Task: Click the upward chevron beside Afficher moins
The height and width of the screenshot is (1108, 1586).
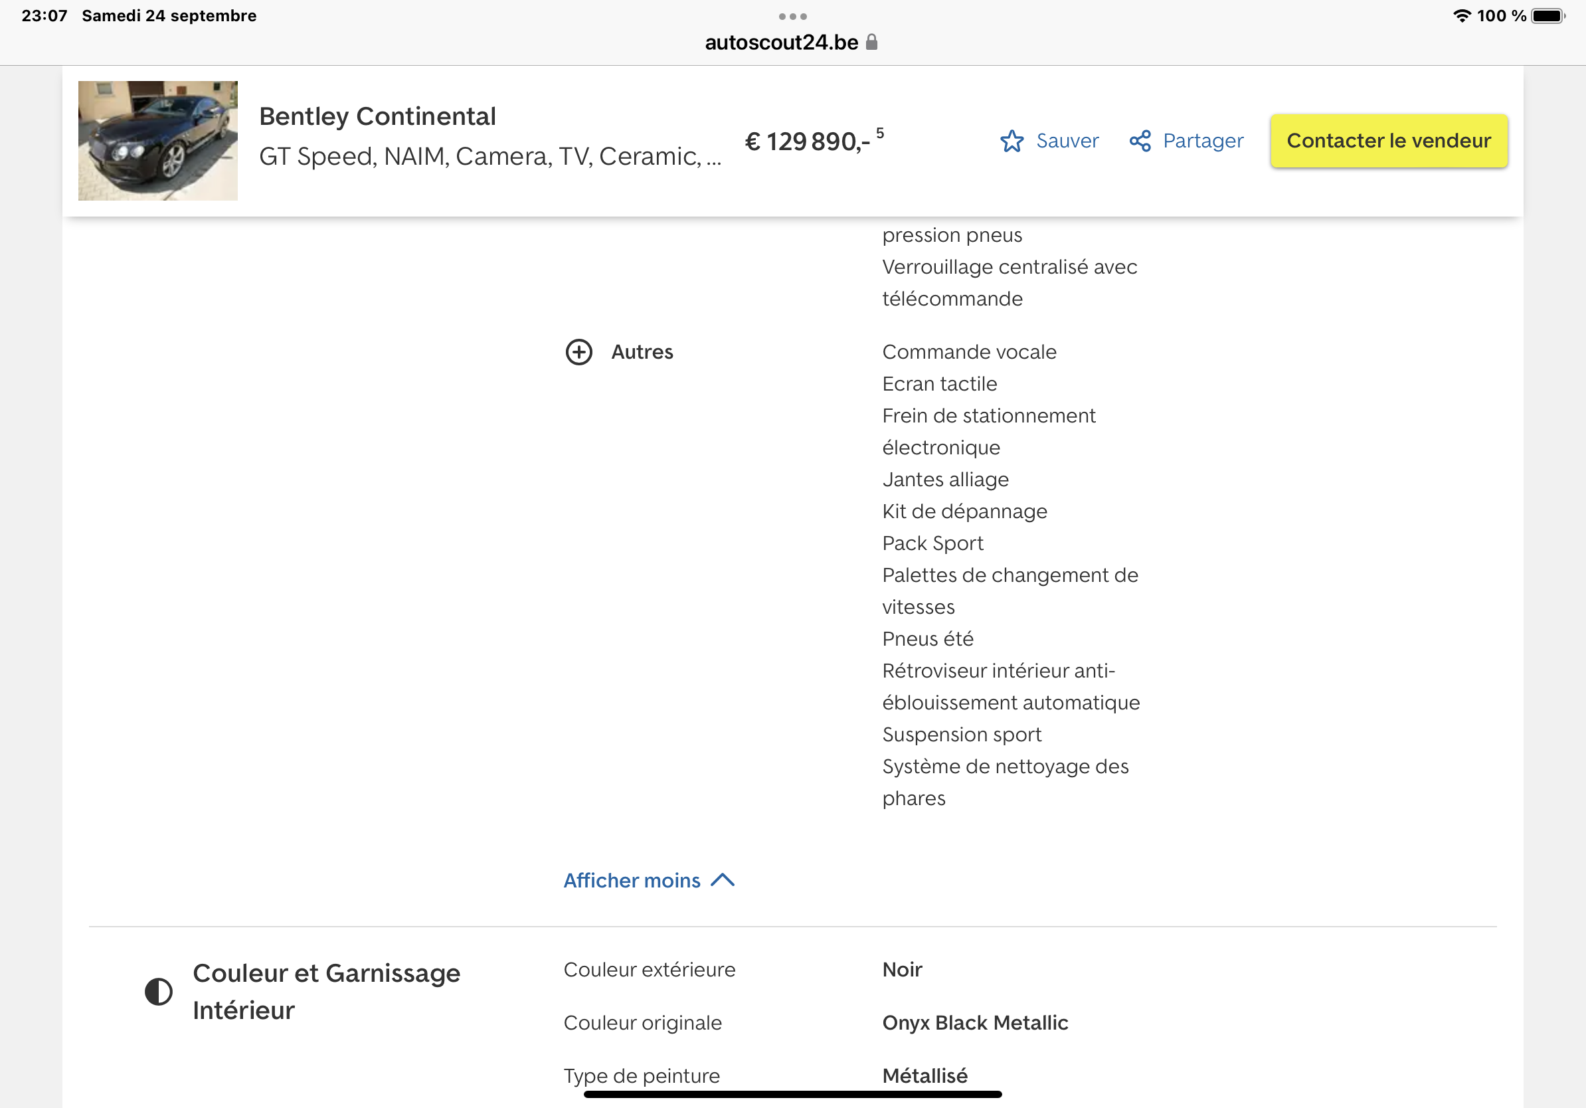Action: pyautogui.click(x=723, y=880)
